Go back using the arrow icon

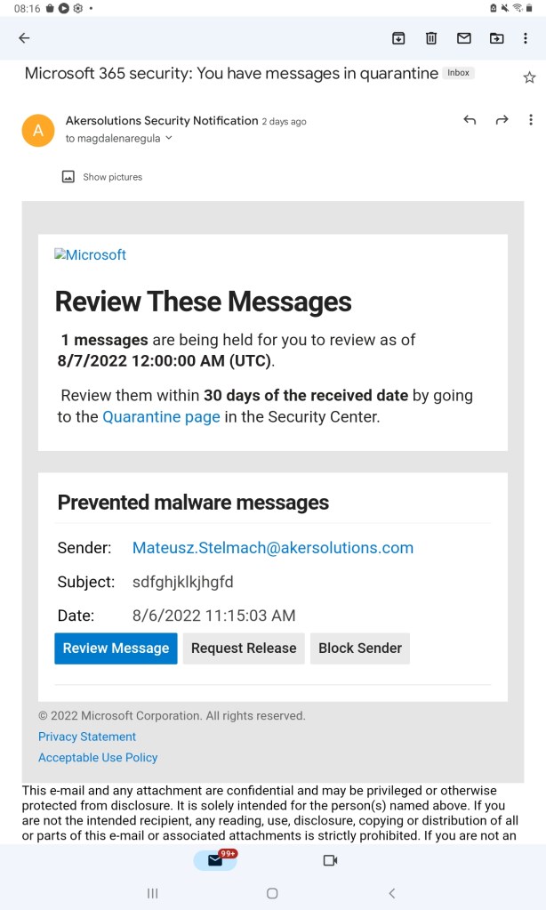24,38
